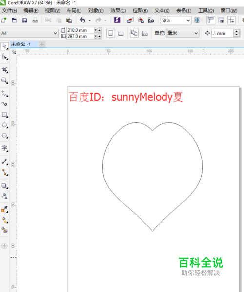Toggle full-screen preview
Viewport: 244px width, 292px height.
pyautogui.click(x=197, y=20)
